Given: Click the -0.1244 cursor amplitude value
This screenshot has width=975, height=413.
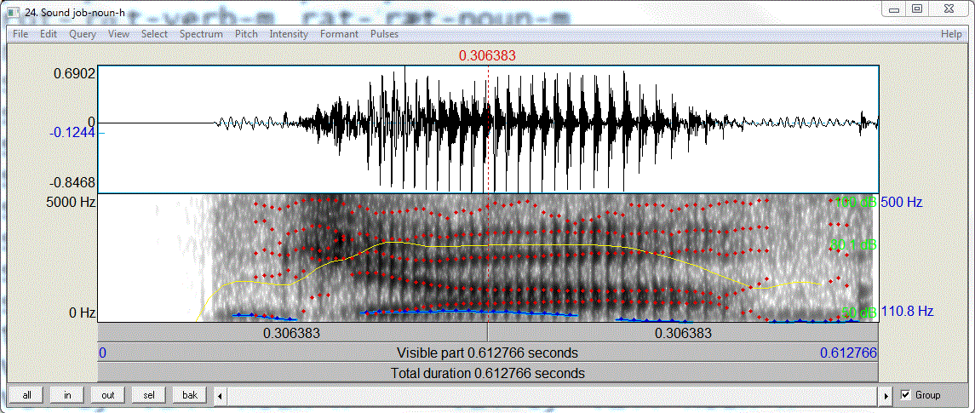Looking at the screenshot, I should (71, 133).
